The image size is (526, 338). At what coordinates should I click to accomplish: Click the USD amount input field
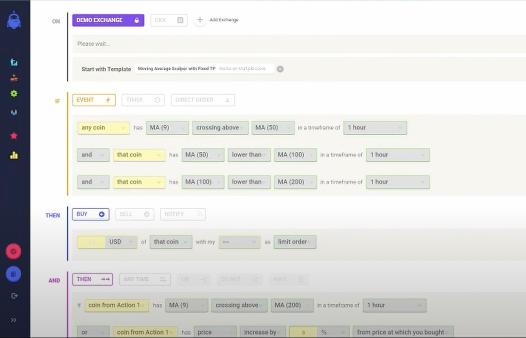pos(91,242)
